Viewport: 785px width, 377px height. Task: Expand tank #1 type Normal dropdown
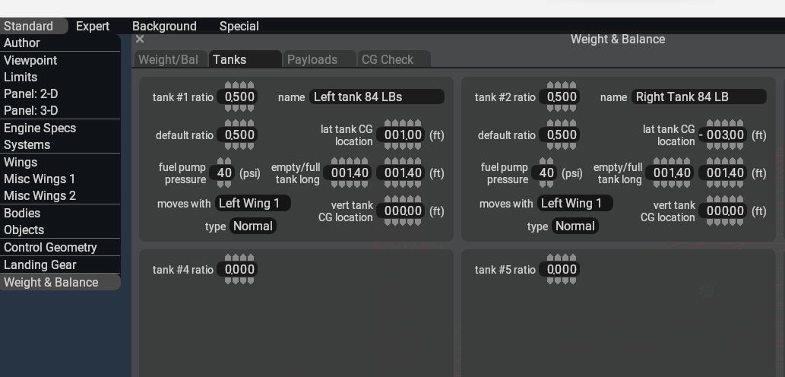click(x=252, y=227)
